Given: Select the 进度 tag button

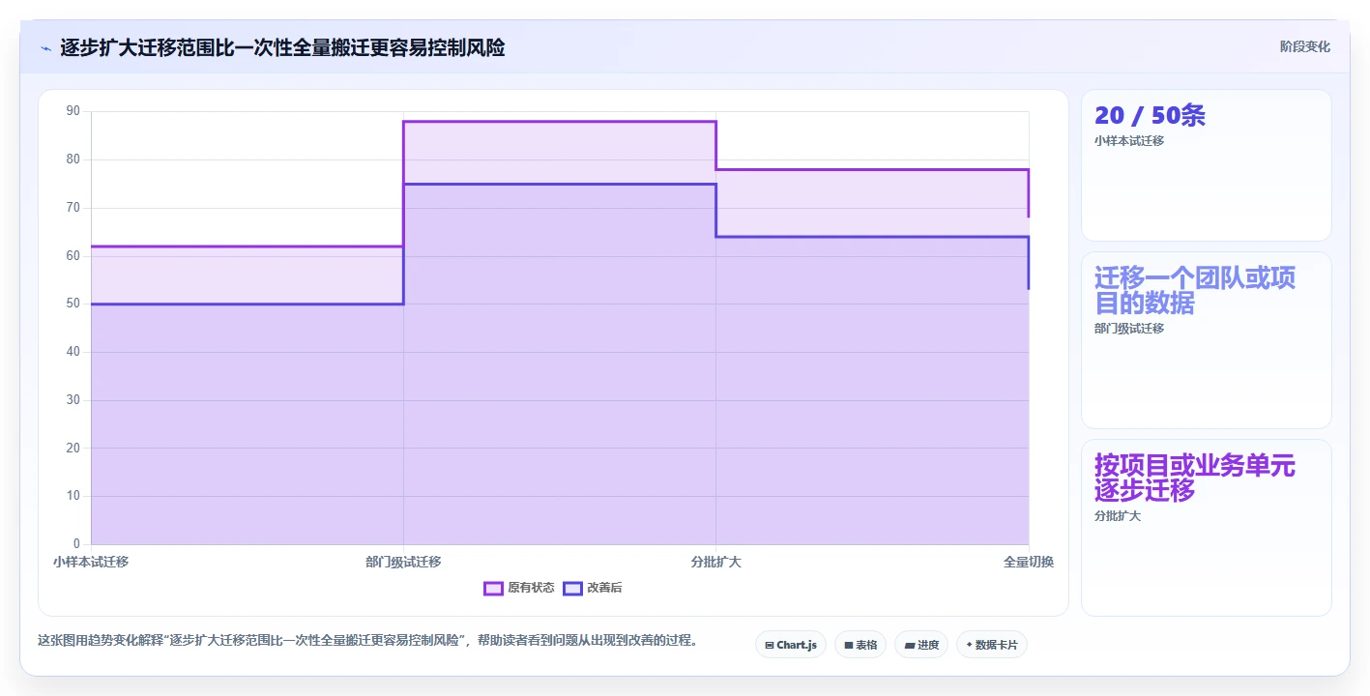Looking at the screenshot, I should click(x=920, y=645).
